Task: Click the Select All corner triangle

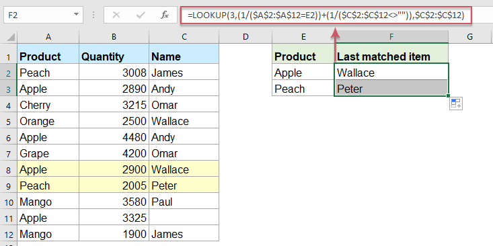Action: coord(11,38)
